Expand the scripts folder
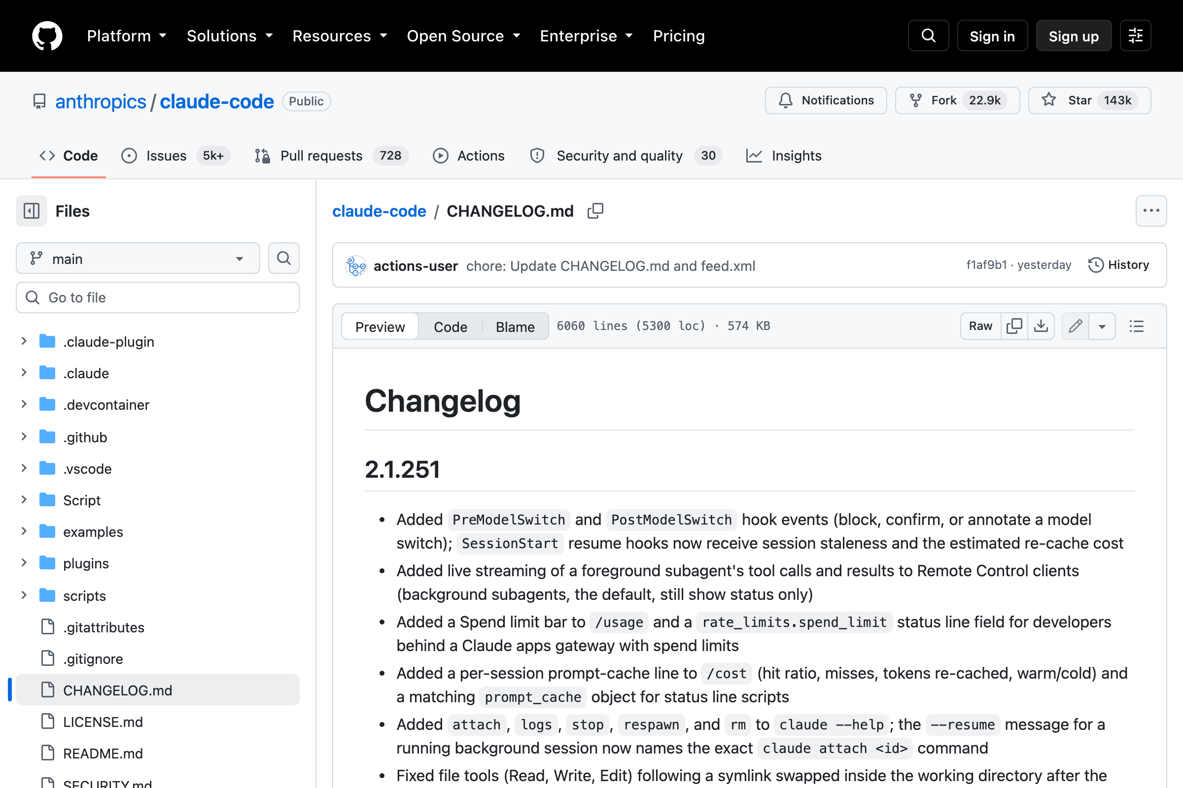The height and width of the screenshot is (788, 1183). [x=24, y=595]
